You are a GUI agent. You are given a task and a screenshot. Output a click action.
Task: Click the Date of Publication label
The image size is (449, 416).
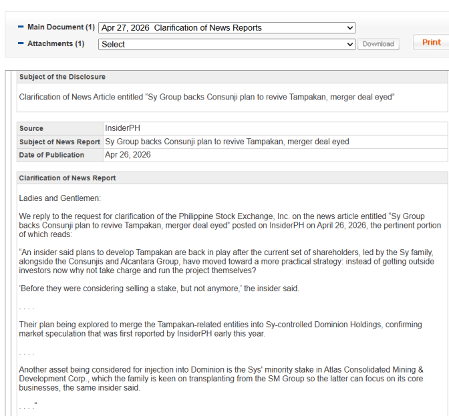[51, 155]
